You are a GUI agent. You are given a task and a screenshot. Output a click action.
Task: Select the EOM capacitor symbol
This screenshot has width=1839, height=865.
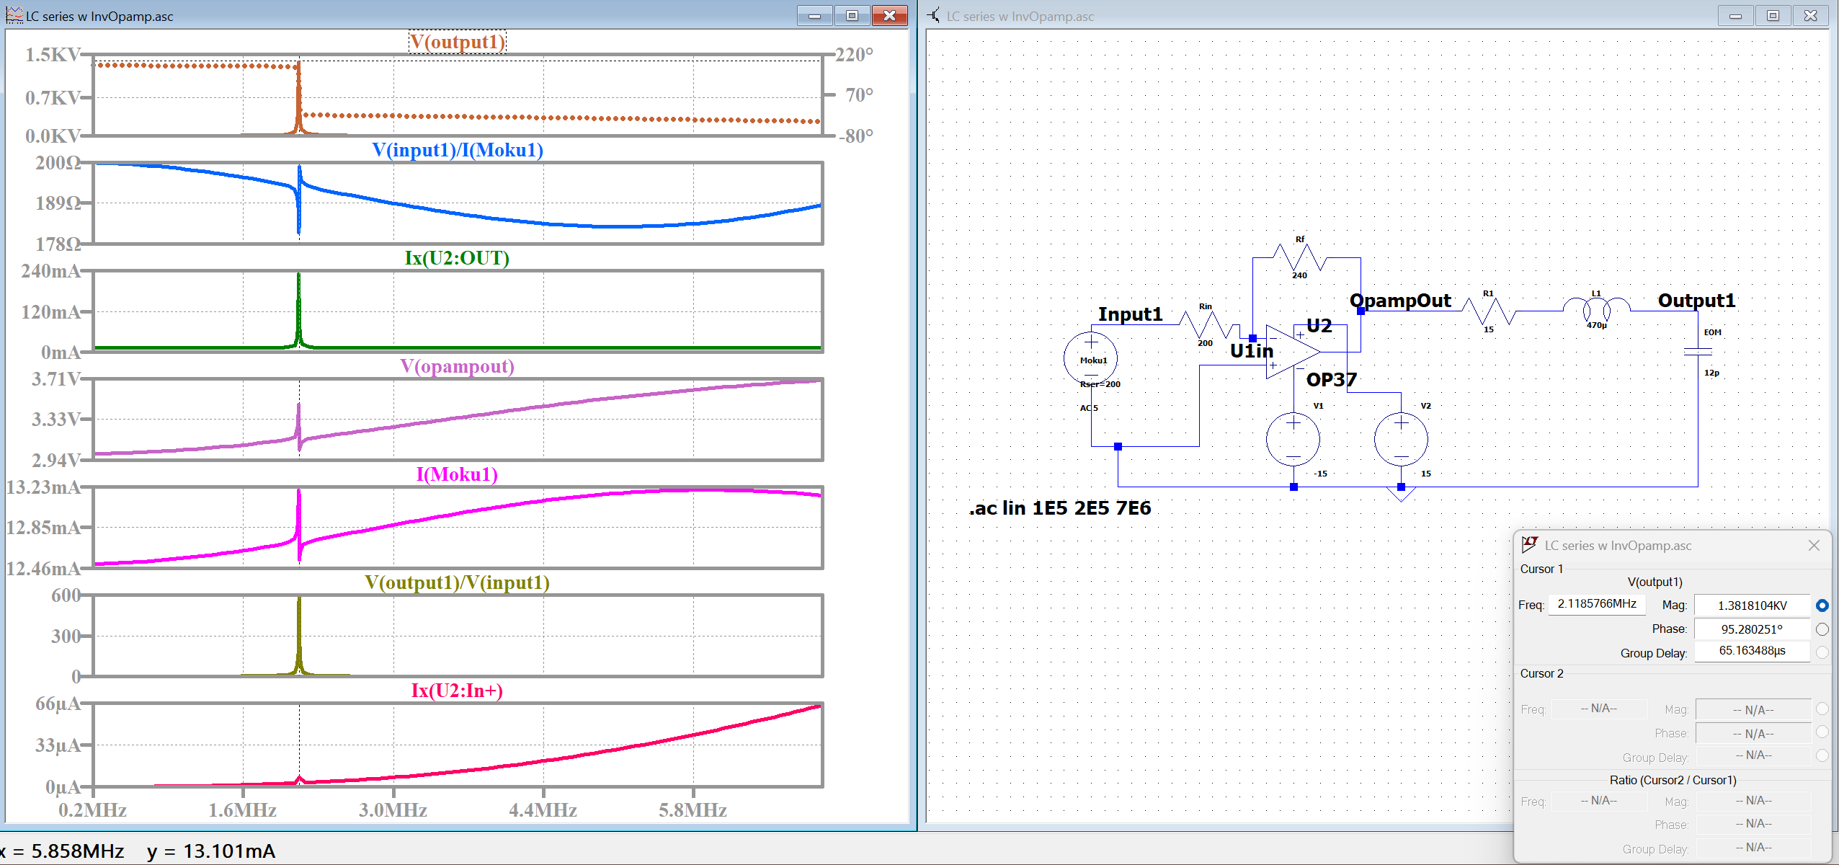[x=1698, y=352]
